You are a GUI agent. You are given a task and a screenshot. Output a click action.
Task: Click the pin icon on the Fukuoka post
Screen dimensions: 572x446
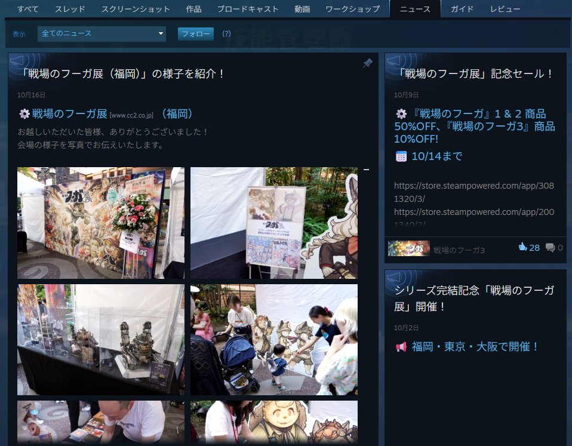[368, 63]
